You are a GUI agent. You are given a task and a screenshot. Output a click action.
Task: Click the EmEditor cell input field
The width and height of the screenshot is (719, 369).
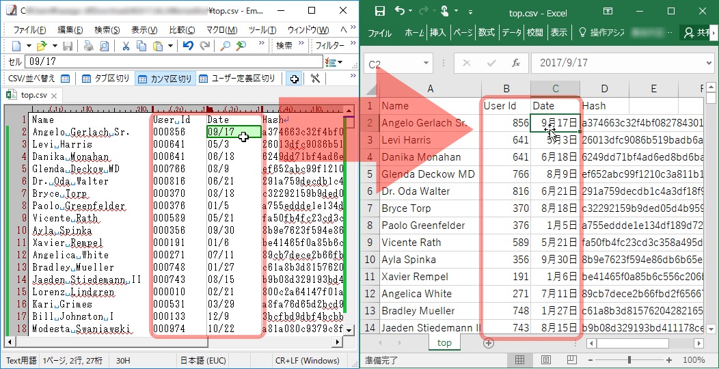[x=174, y=61]
